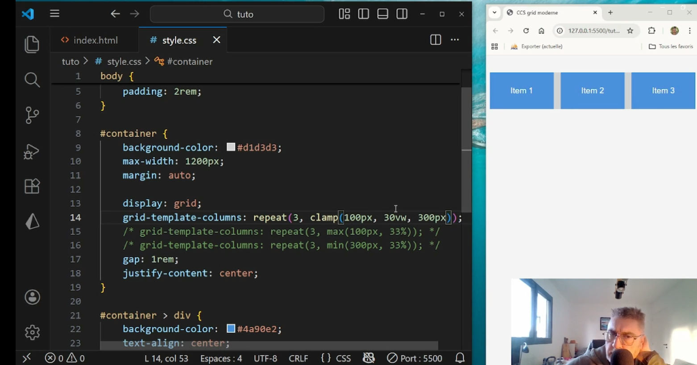Viewport: 697px width, 365px height.
Task: Open the hamburger application menu
Action: [54, 14]
